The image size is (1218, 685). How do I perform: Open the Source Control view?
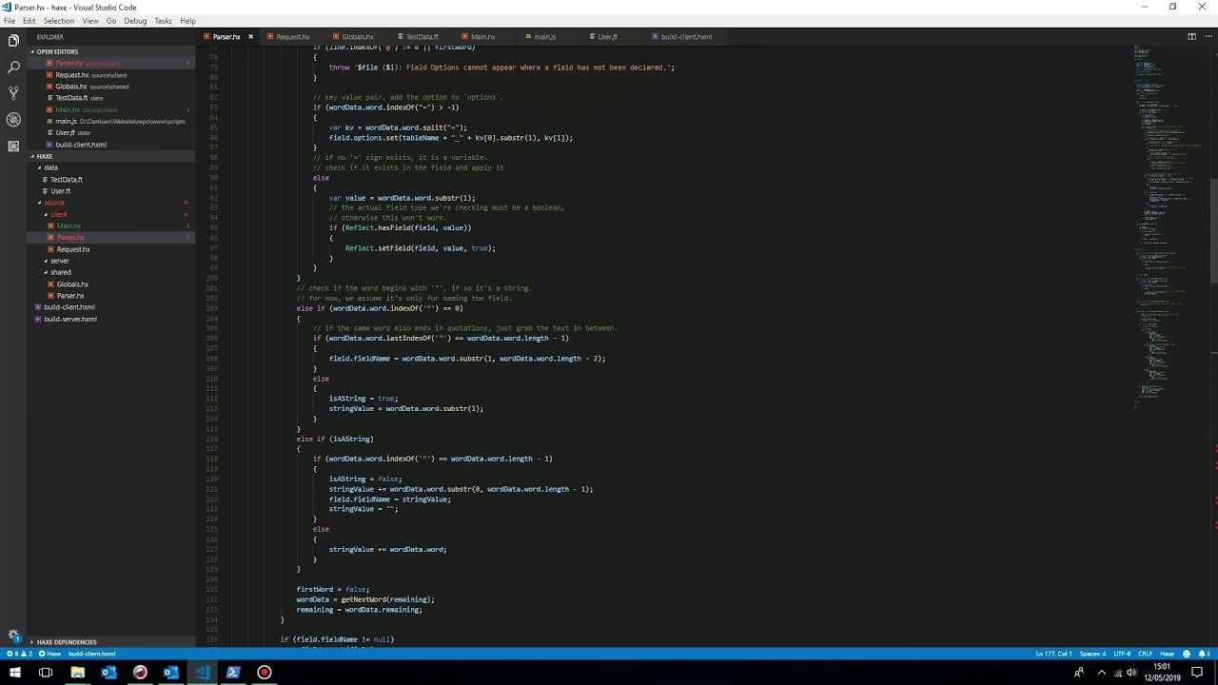(13, 93)
